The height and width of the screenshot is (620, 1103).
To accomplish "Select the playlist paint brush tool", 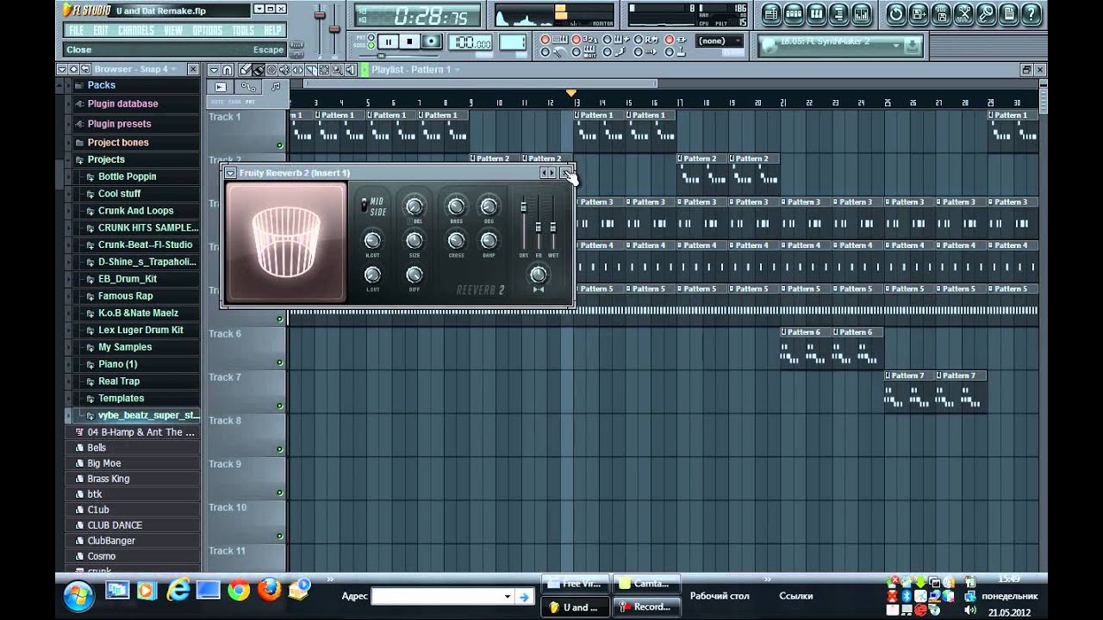I will [x=259, y=70].
